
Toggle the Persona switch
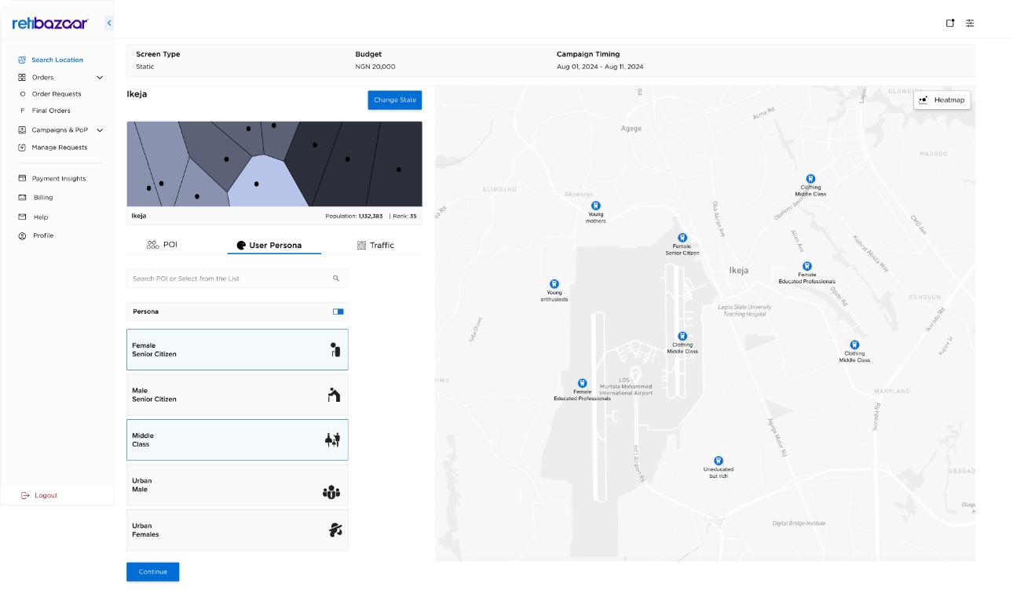tap(338, 312)
